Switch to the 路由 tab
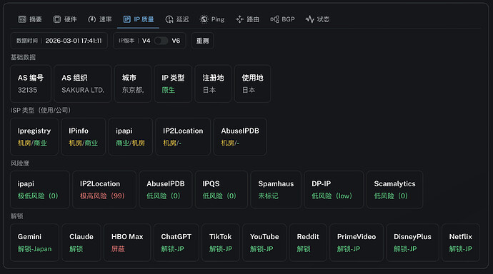Image resolution: width=493 pixels, height=274 pixels. (x=247, y=19)
